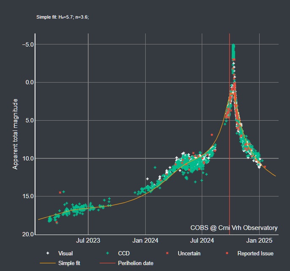
Task: Click the white plus marker beside Visual
Action: click(x=48, y=253)
